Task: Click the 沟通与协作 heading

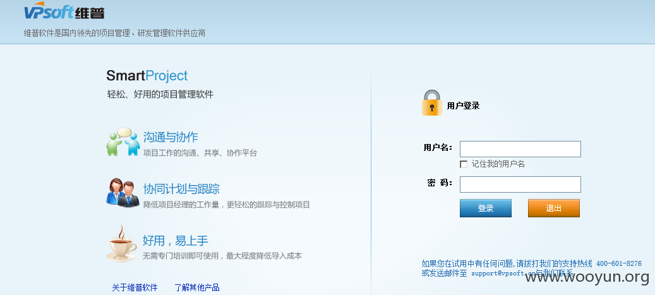Action: 171,137
